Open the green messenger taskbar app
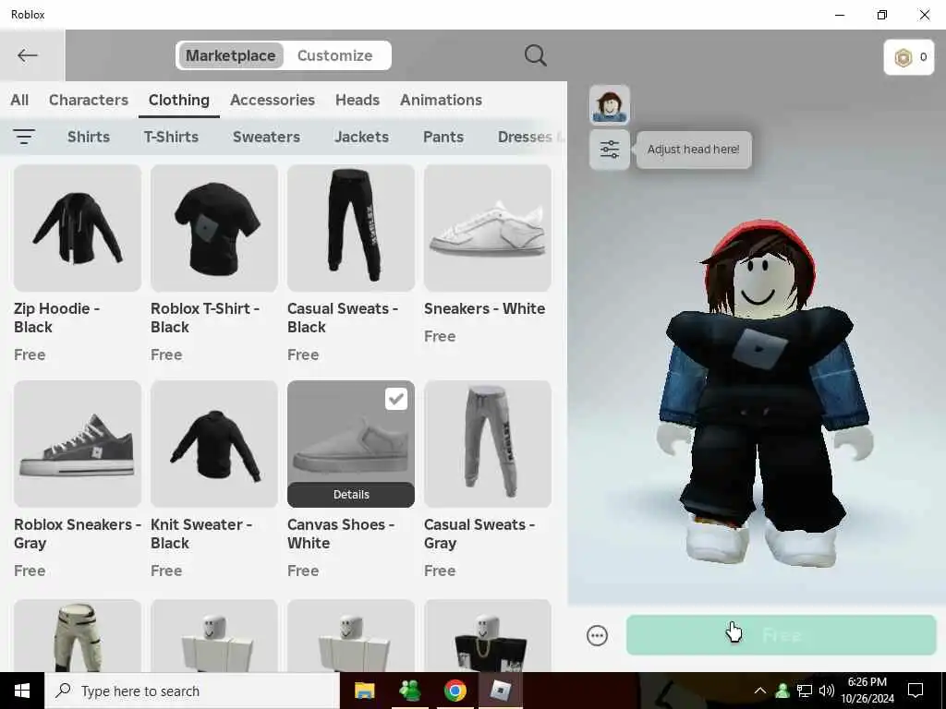 (410, 691)
